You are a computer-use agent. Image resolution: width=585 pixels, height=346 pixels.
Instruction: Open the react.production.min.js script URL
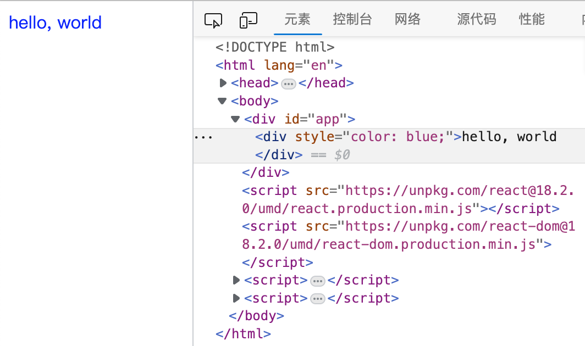click(408, 199)
